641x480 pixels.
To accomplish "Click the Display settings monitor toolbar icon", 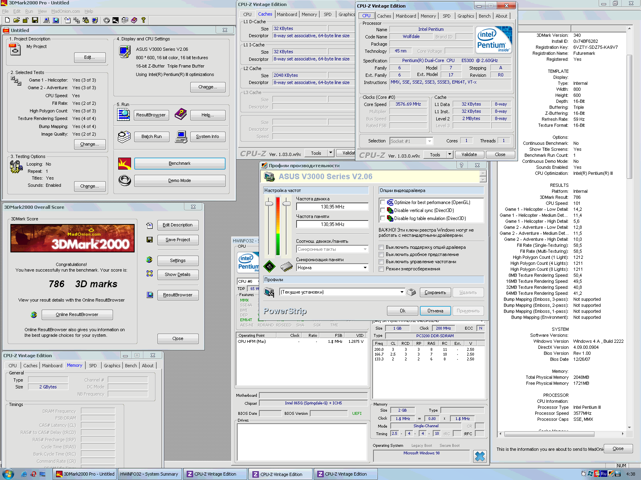I will point(95,20).
